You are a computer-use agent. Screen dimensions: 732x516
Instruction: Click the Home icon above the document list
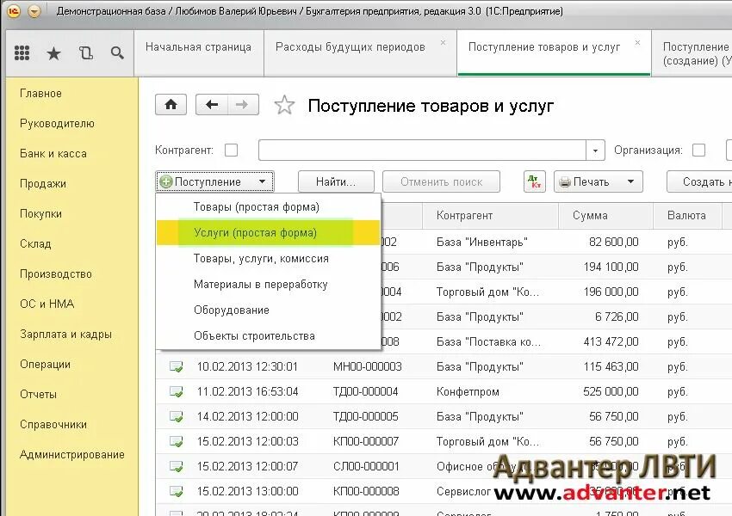tap(171, 104)
